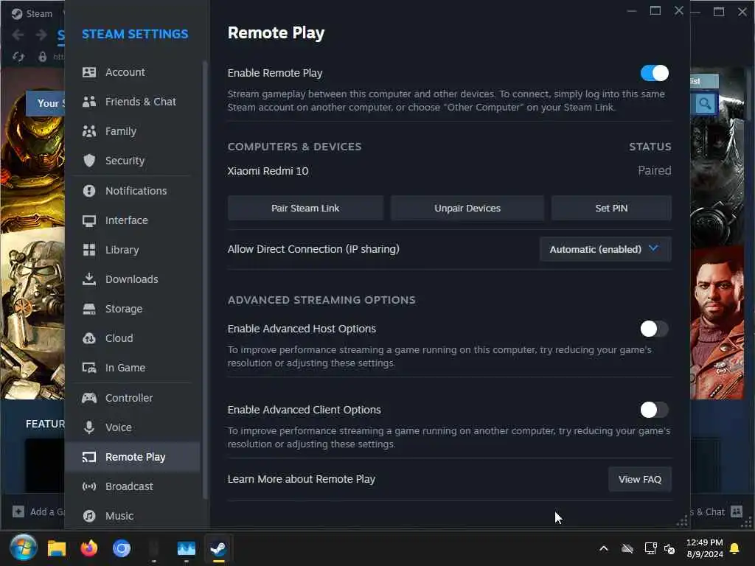The height and width of the screenshot is (566, 755).
Task: Open Family settings icon
Action: 89,131
